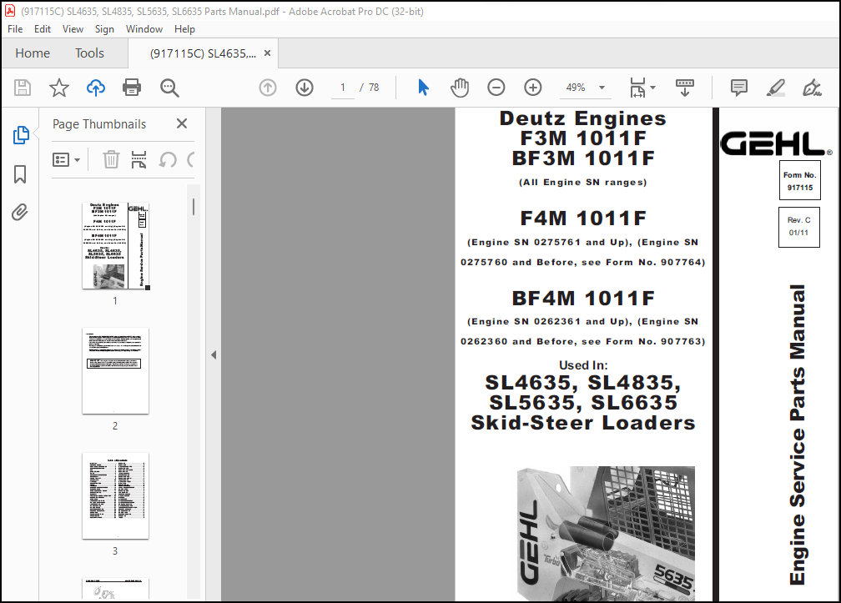
Task: Select page 1 thumbnail
Action: pos(115,246)
